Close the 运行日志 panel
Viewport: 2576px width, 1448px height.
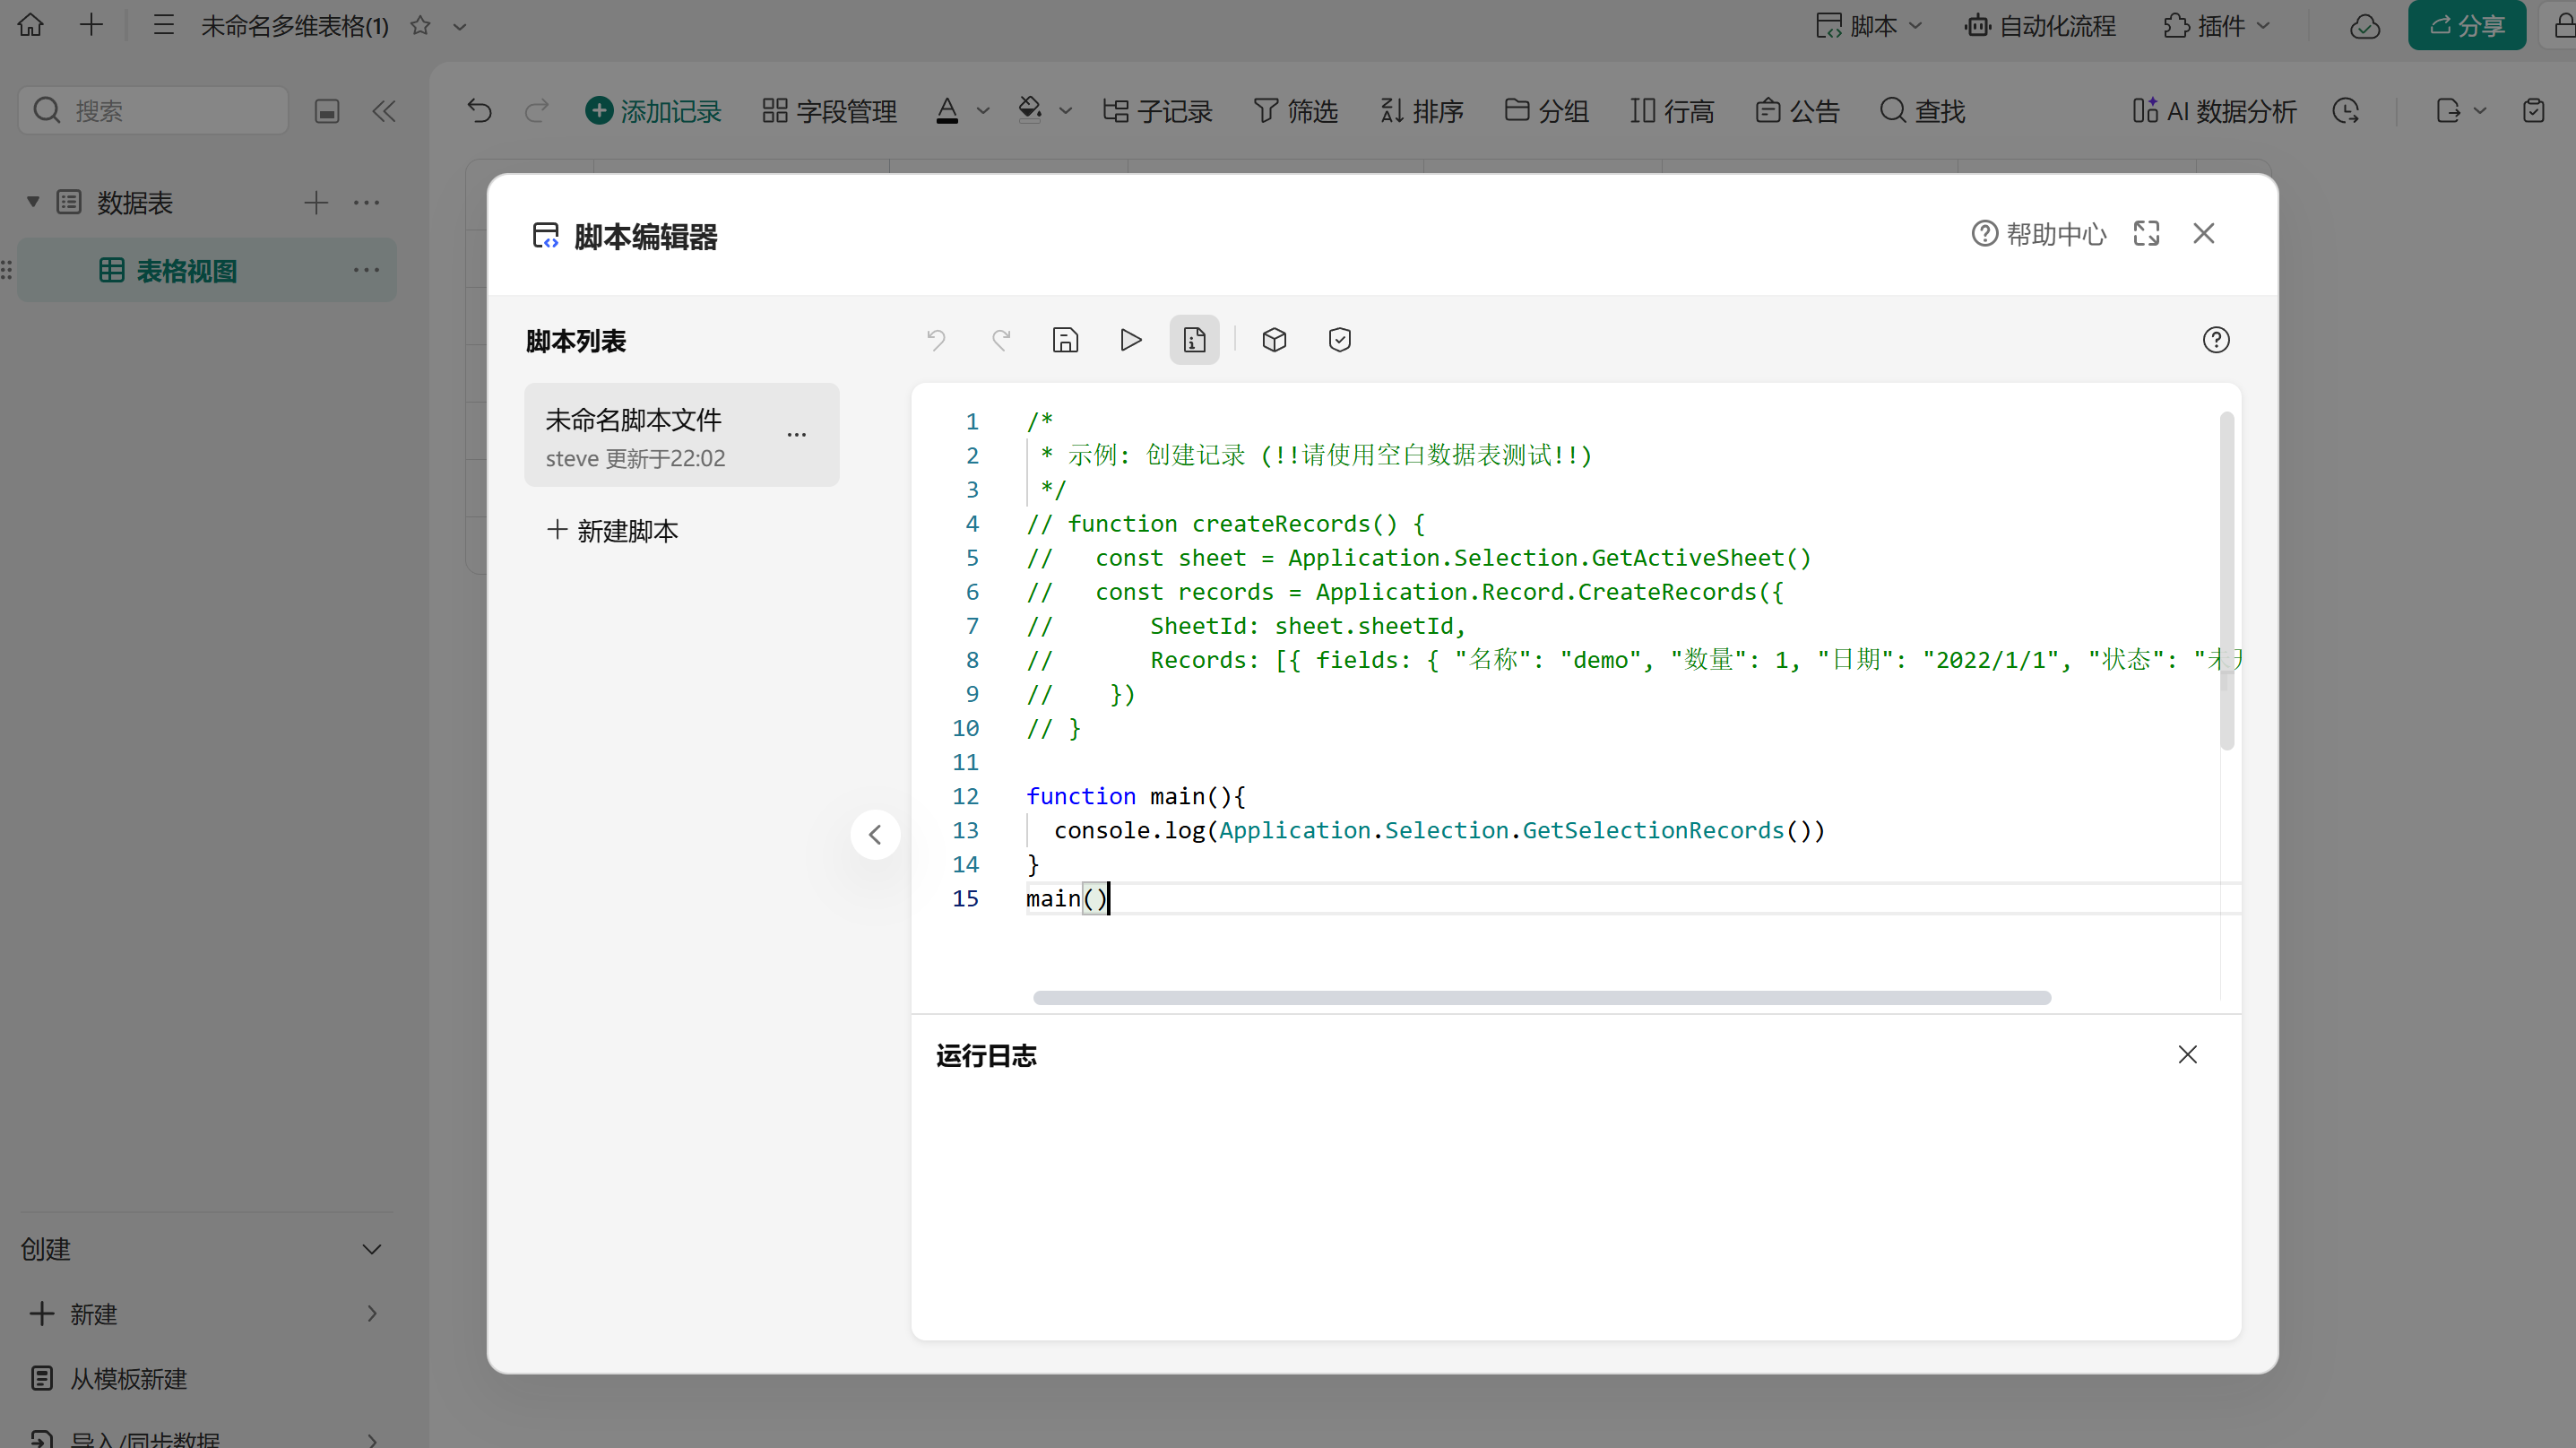(2187, 1055)
